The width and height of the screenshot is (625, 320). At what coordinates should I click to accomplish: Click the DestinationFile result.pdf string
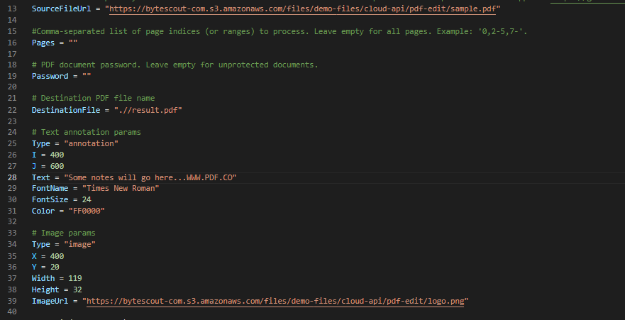[148, 110]
